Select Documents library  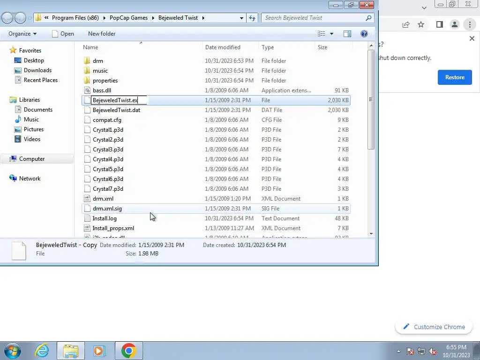(x=38, y=109)
